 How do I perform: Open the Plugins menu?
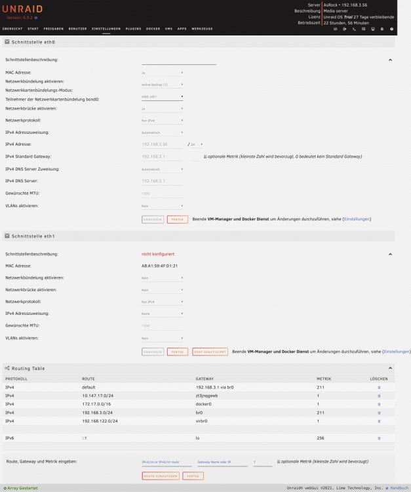coord(134,29)
